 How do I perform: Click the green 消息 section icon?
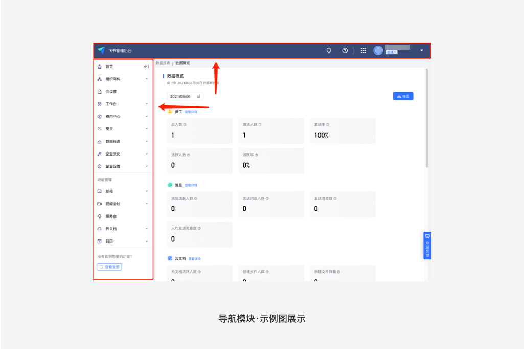(x=170, y=185)
